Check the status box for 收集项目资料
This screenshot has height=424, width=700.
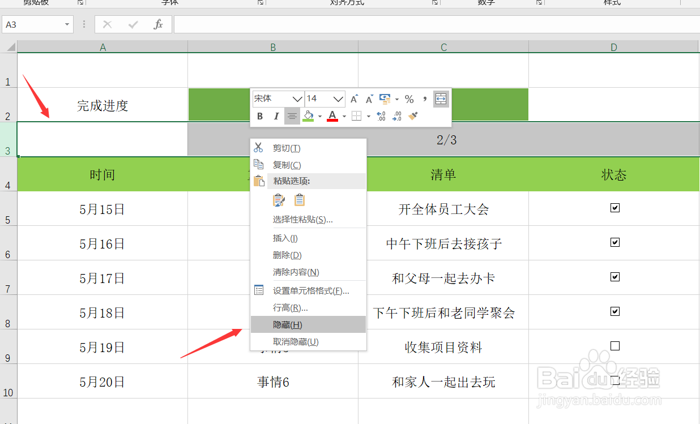[x=614, y=346]
